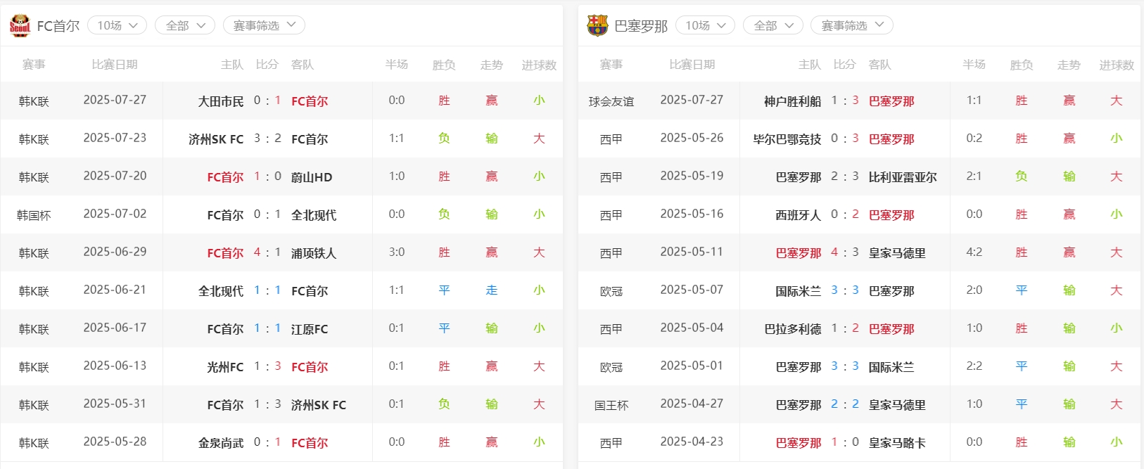Image resolution: width=1144 pixels, height=469 pixels.
Task: Open 皇家马德里 on 2025-05-11 match
Action: [897, 253]
